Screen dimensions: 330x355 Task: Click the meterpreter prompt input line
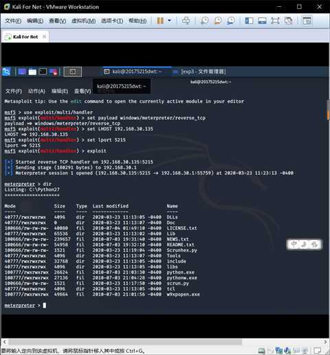25,305
